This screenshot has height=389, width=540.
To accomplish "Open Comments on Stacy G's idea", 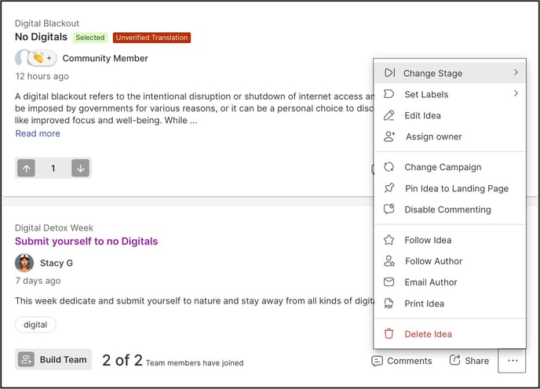I will [x=402, y=361].
